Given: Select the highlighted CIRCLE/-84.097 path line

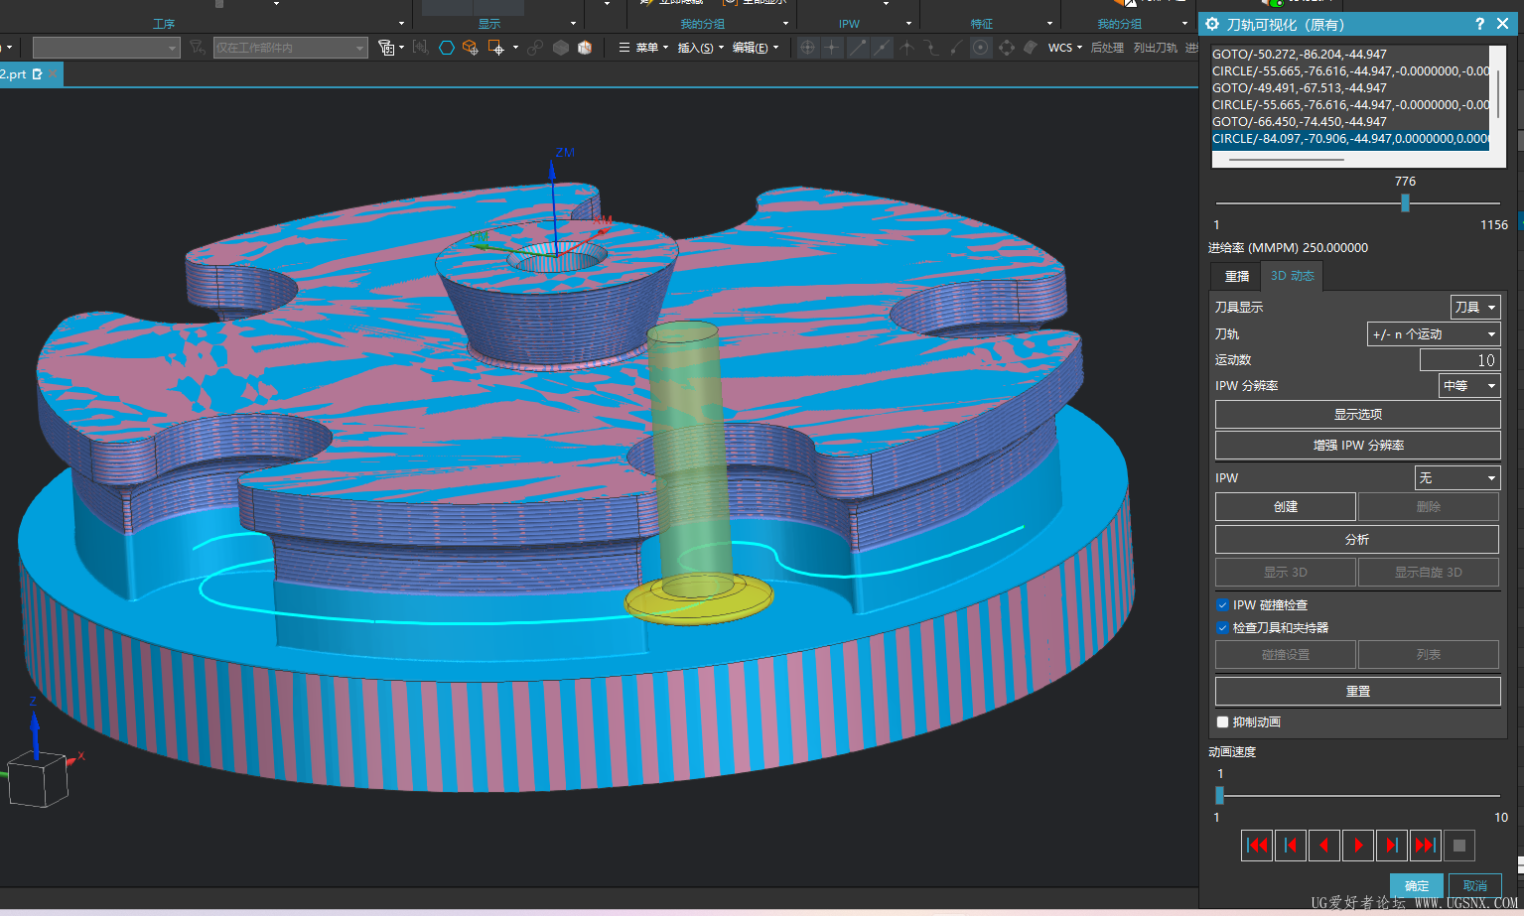Looking at the screenshot, I should click(1350, 139).
